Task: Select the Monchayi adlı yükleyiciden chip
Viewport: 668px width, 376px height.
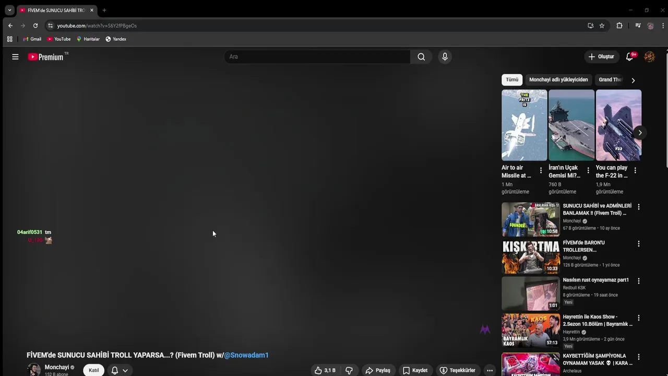Action: pyautogui.click(x=558, y=80)
